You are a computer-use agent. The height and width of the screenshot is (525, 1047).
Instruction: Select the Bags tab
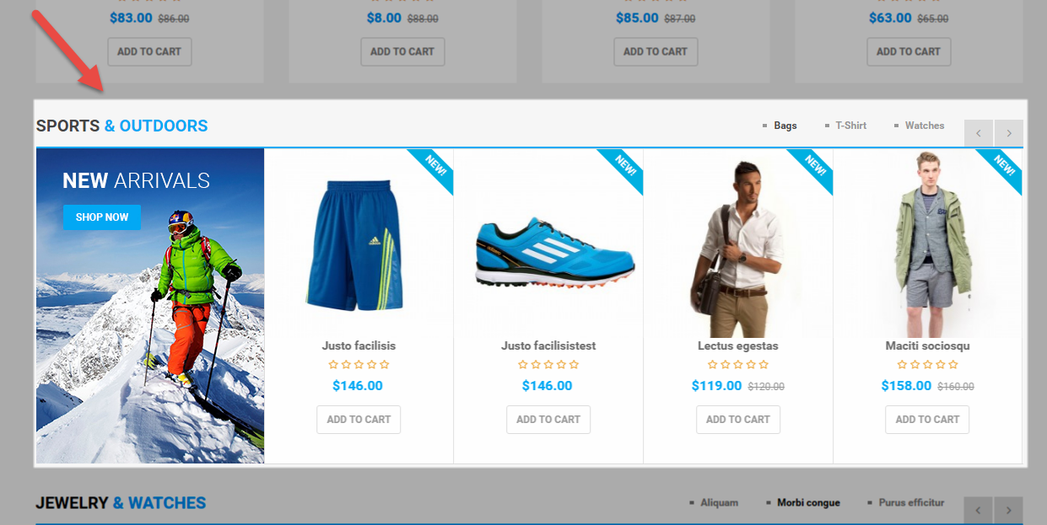coord(785,126)
